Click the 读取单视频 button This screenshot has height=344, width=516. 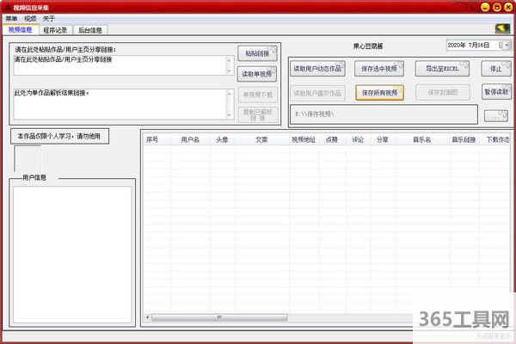256,74
